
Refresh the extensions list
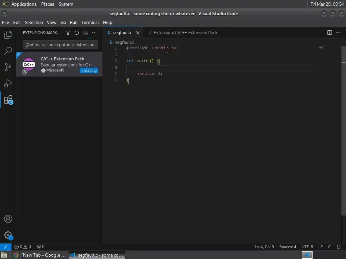click(x=77, y=33)
